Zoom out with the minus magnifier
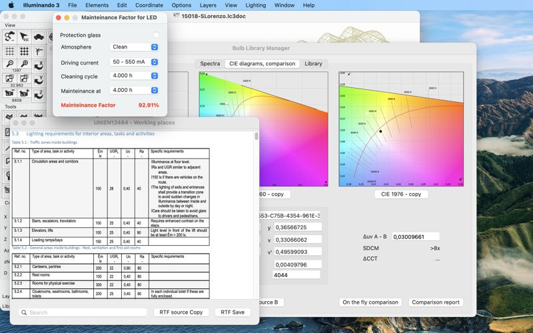Screen dimensions: 533x333 pyautogui.click(x=9, y=64)
